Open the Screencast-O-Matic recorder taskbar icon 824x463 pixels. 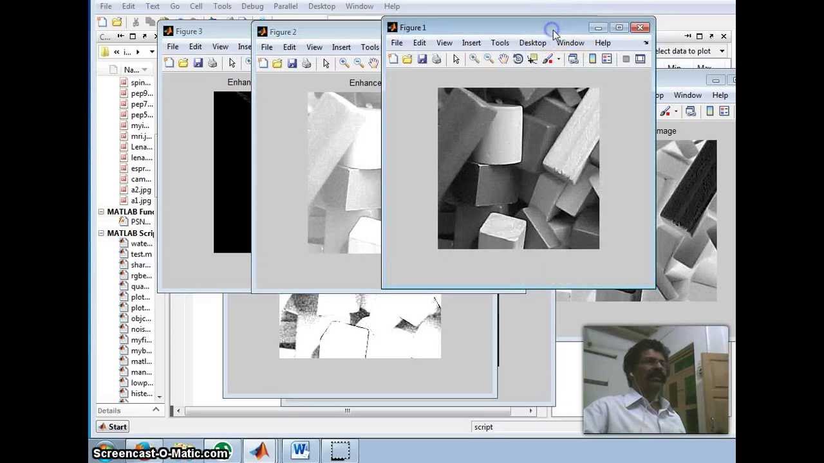tap(340, 450)
